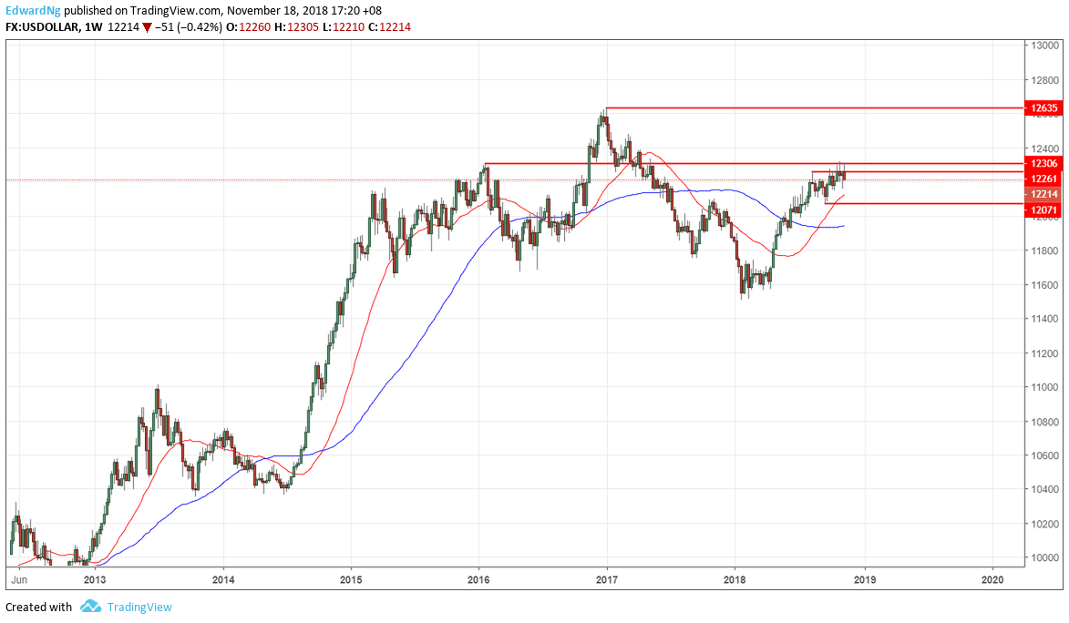
Task: Click the 12400 price axis label
Action: (1045, 148)
